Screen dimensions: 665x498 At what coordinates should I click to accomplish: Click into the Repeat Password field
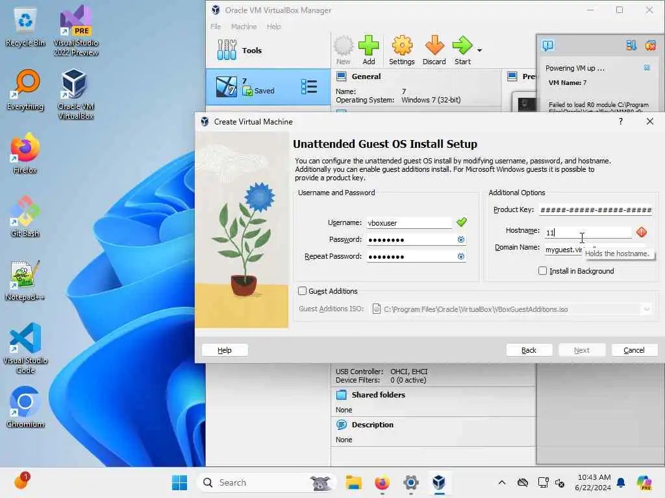point(411,256)
